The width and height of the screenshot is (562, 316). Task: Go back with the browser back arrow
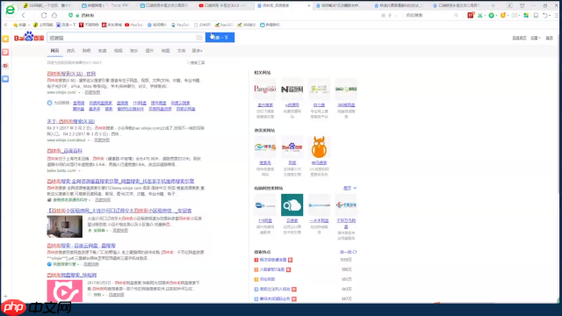(24, 16)
